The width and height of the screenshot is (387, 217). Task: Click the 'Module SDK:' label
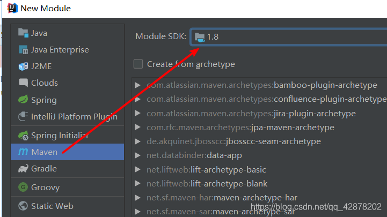click(160, 36)
